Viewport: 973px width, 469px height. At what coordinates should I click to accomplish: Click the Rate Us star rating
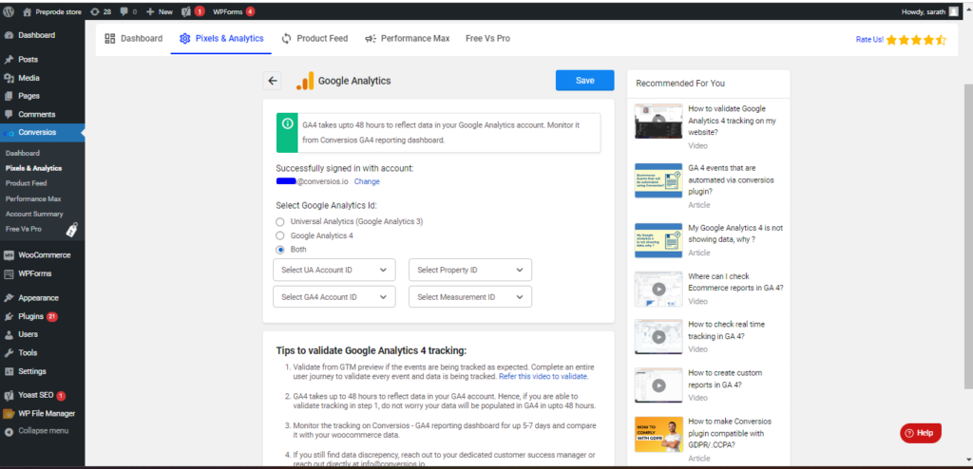[x=916, y=40]
